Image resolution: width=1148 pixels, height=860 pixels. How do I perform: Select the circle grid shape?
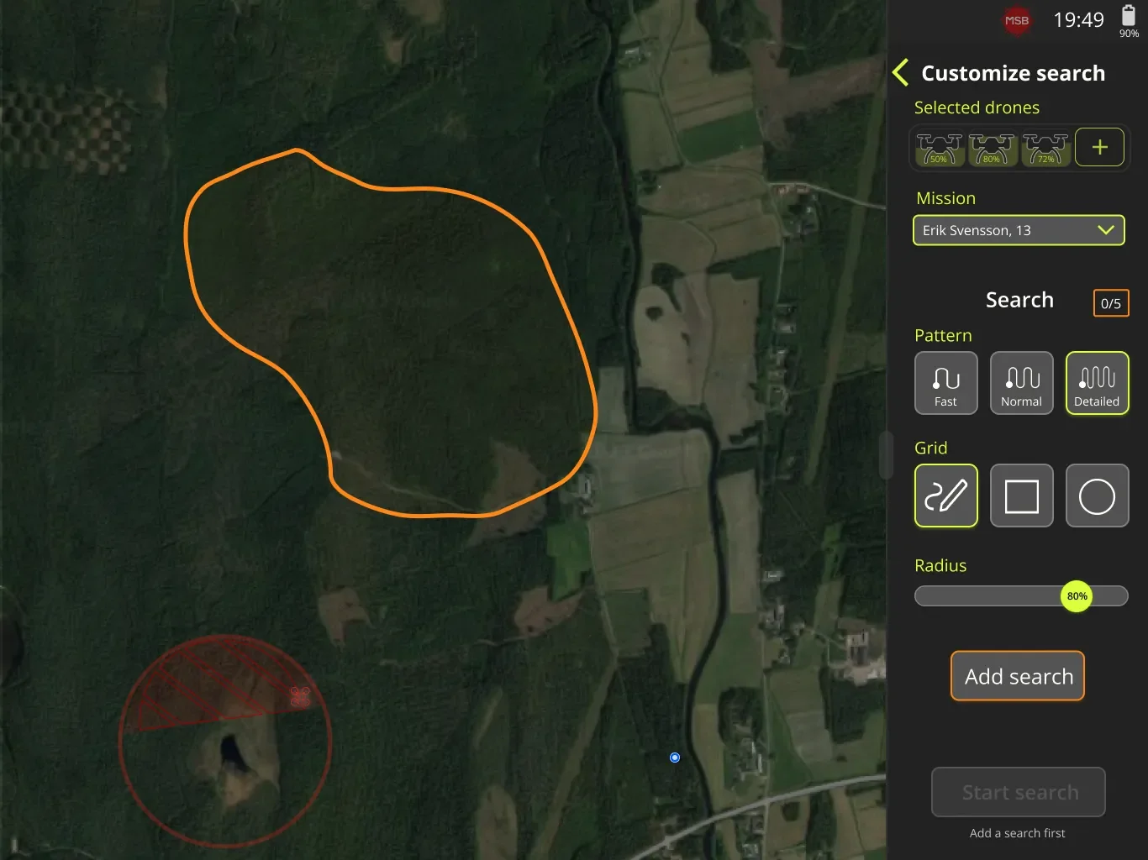coord(1098,496)
